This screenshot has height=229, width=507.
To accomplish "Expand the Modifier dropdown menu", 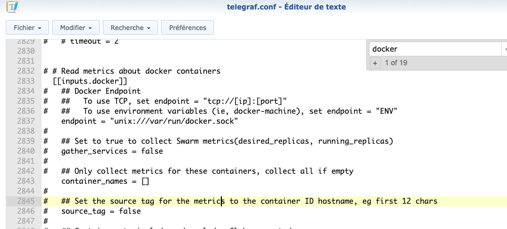I will pyautogui.click(x=76, y=27).
